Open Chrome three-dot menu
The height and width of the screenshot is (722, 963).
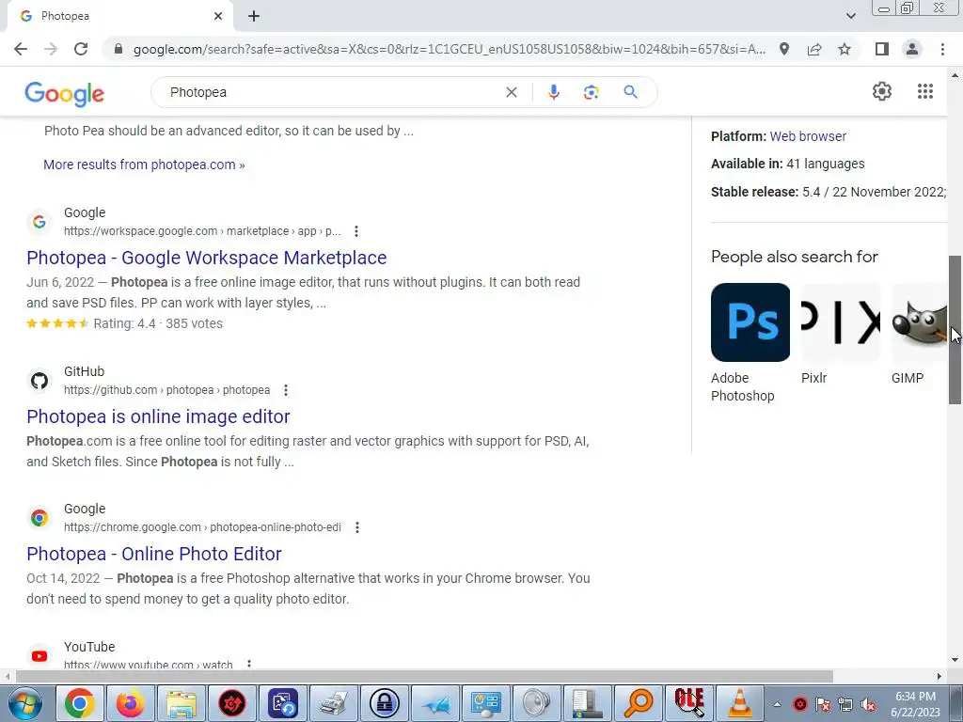click(x=942, y=49)
